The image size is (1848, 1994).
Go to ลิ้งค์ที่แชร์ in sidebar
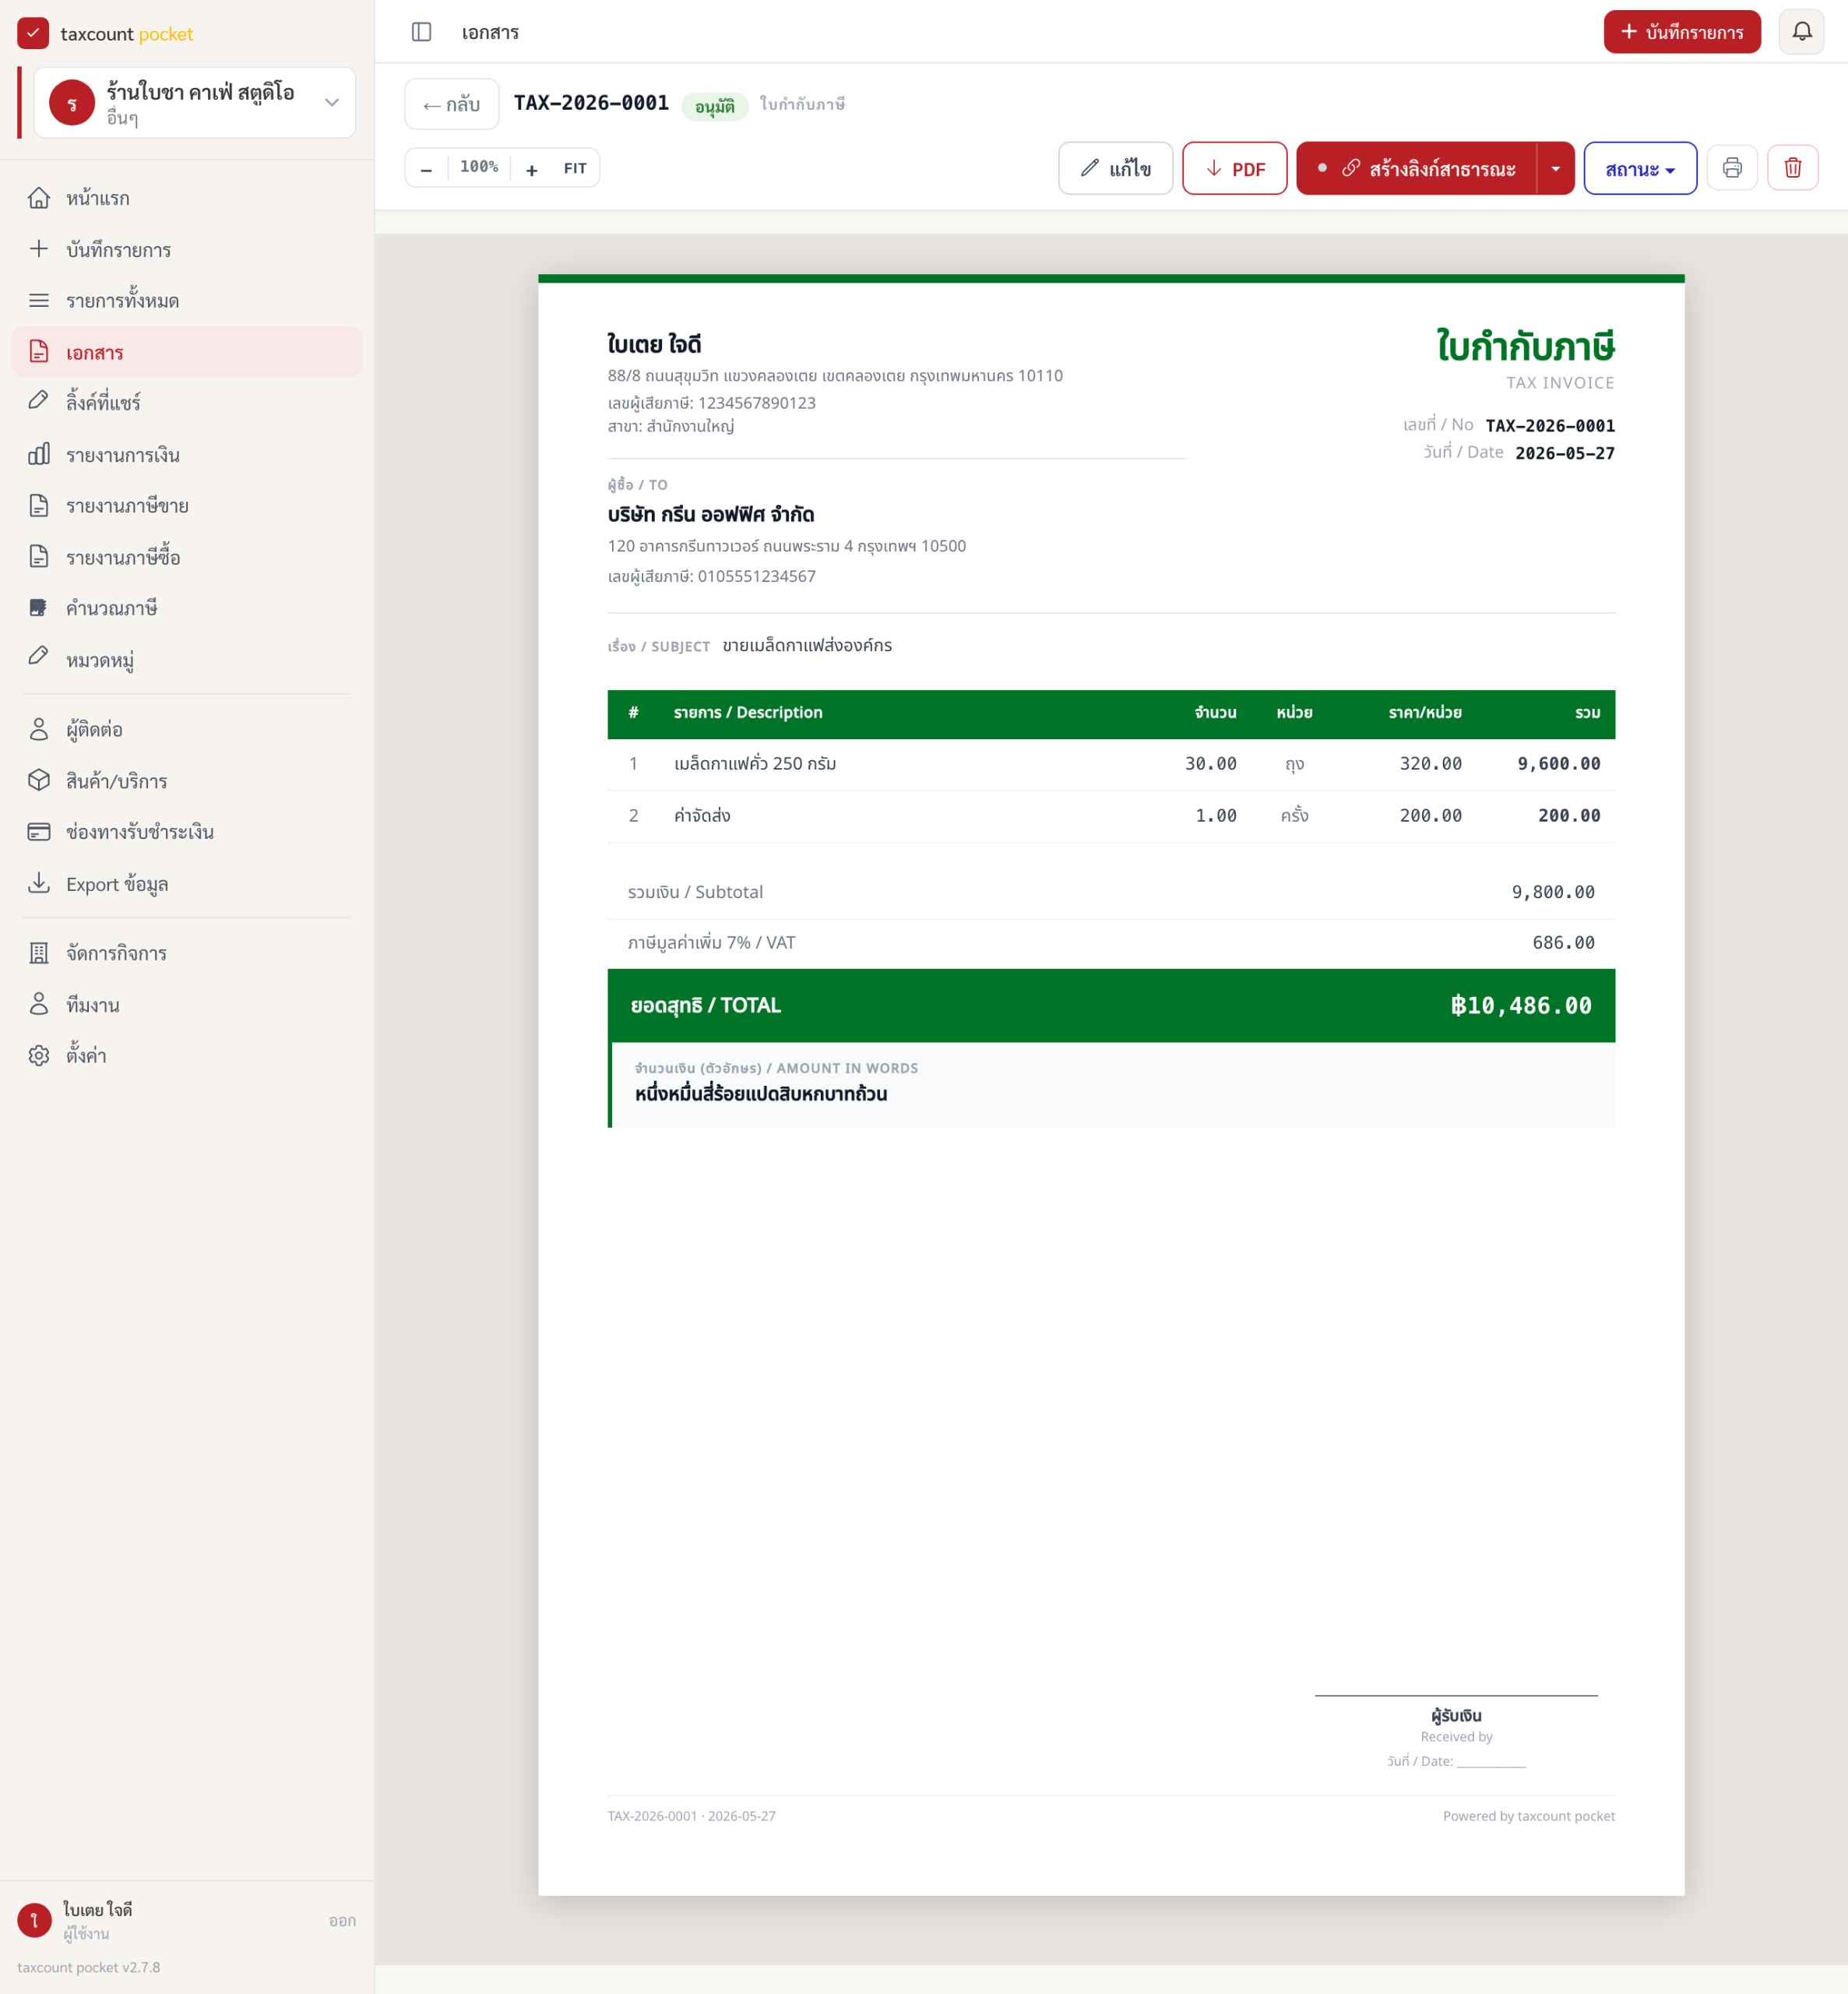pos(186,403)
